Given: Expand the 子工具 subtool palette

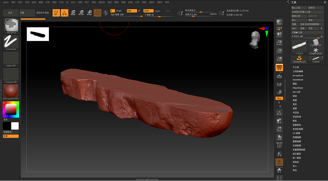Looking at the screenshot, I should coord(296,67).
